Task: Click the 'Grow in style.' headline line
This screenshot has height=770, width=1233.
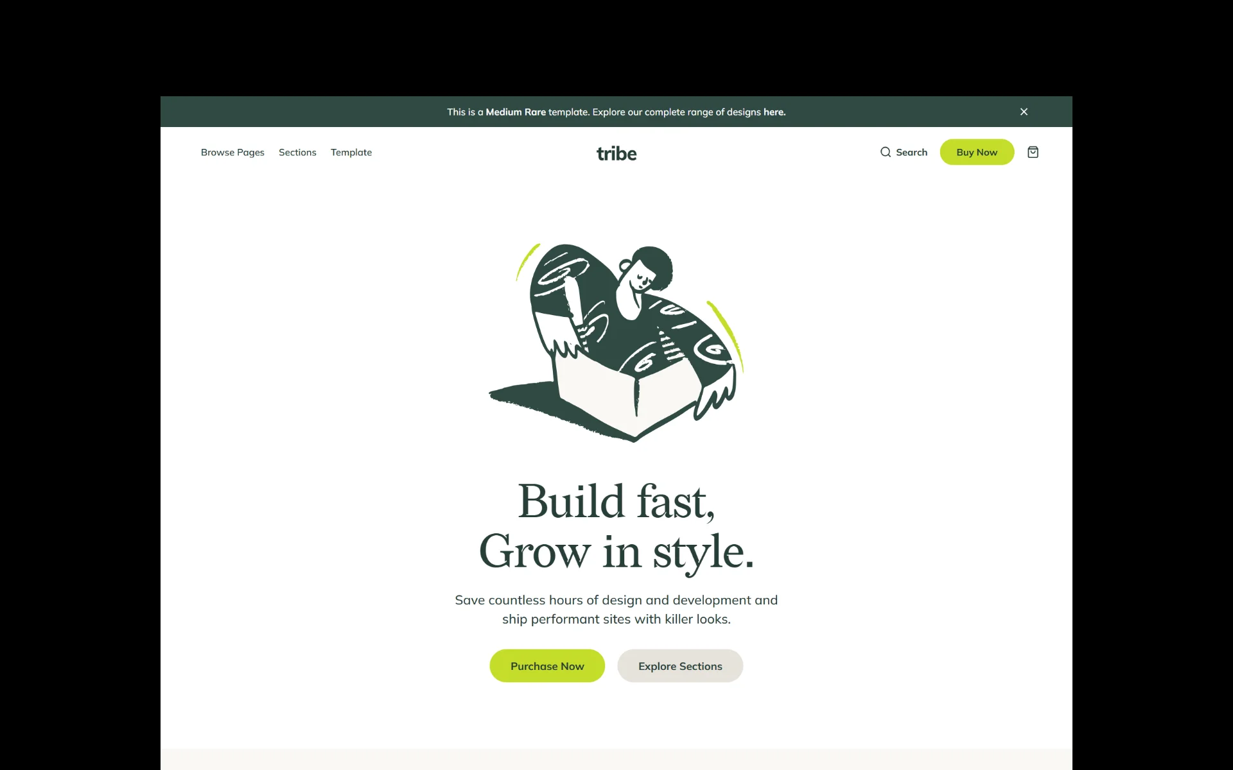Action: pos(616,552)
